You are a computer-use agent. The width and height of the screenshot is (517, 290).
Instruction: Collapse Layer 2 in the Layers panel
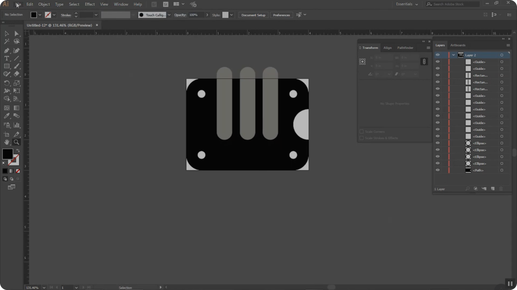point(454,55)
